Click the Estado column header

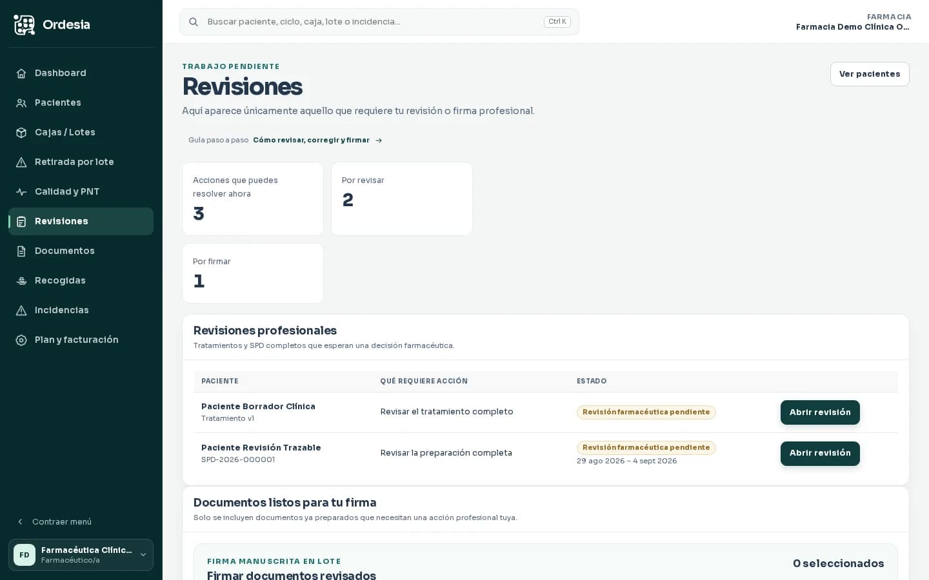[x=592, y=382]
